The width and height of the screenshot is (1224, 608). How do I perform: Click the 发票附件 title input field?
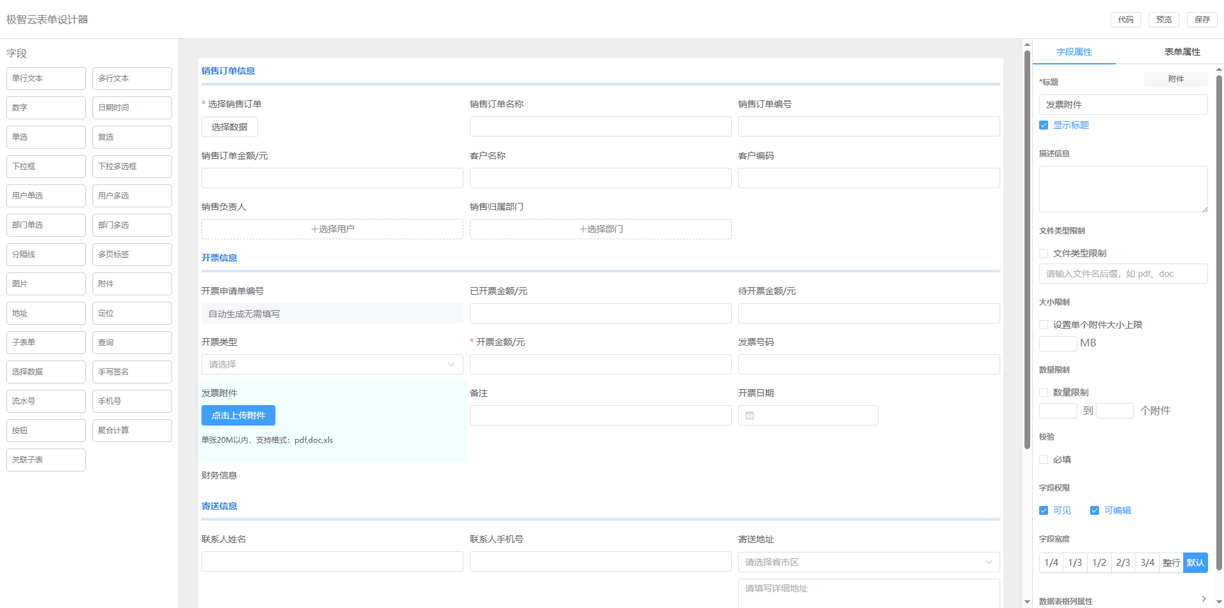pyautogui.click(x=1123, y=105)
